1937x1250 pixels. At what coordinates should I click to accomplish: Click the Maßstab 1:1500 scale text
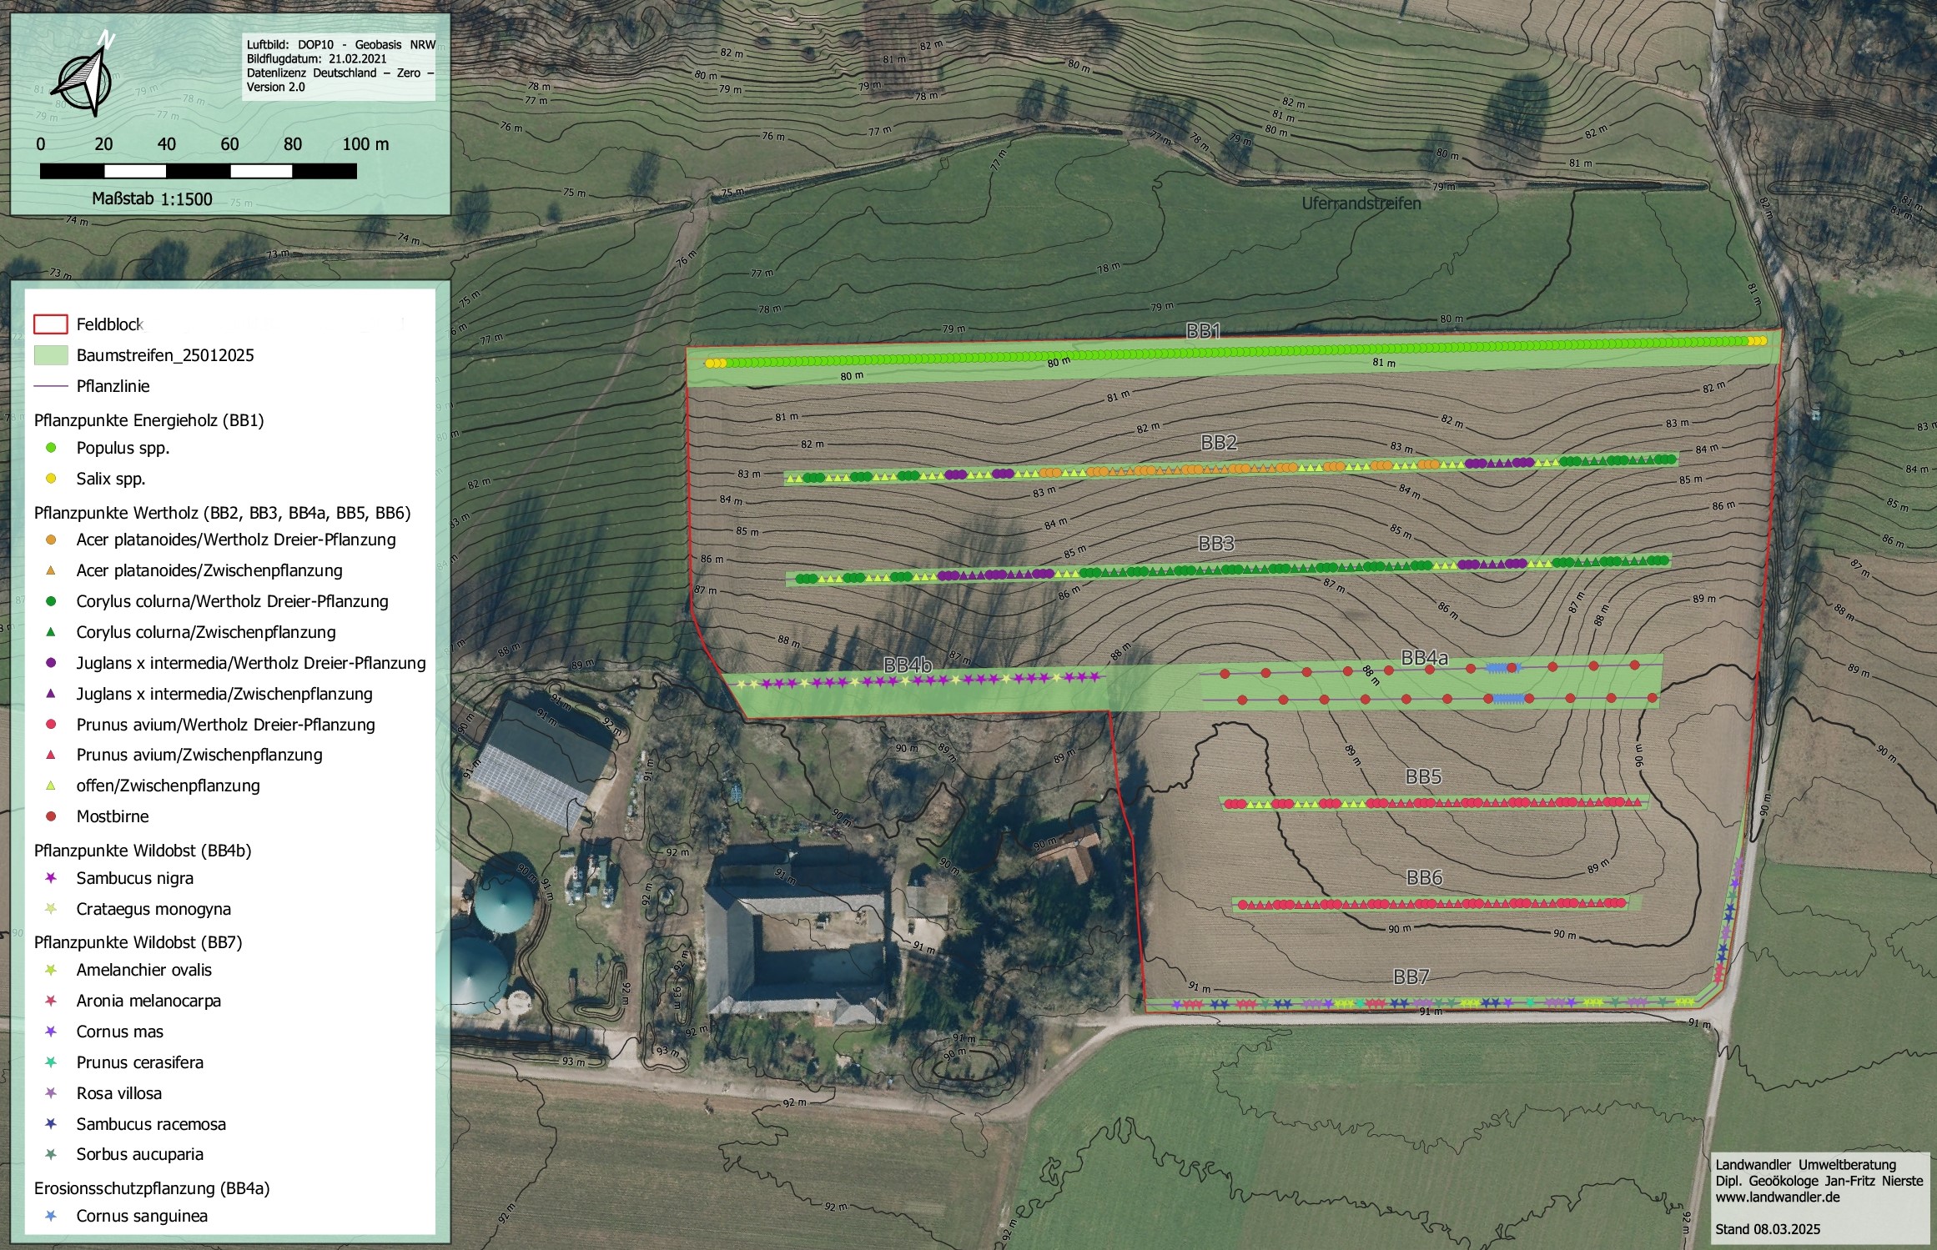tap(152, 199)
